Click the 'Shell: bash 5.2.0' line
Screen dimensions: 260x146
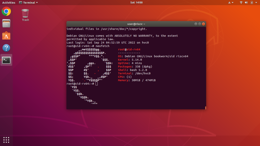tap(133, 70)
